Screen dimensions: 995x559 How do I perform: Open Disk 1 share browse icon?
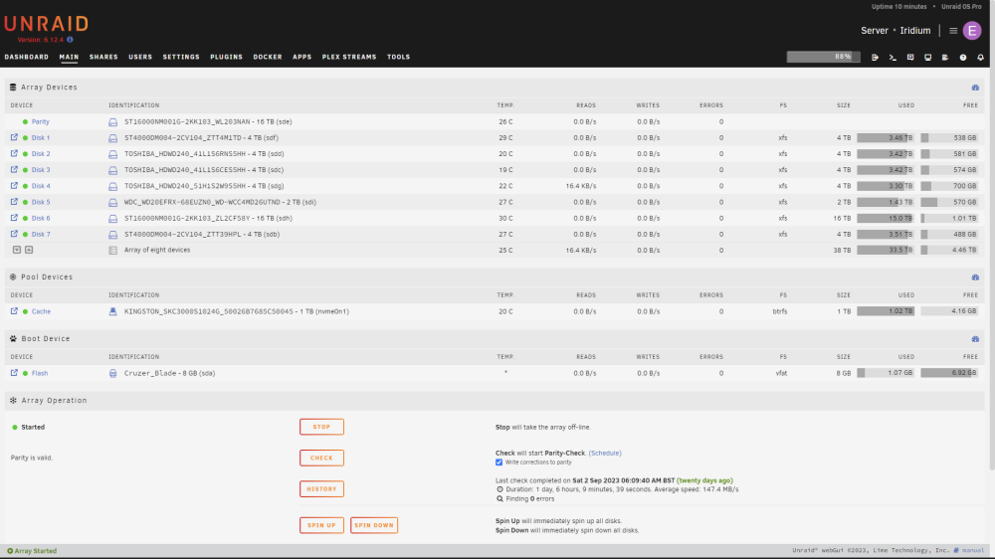tap(14, 137)
